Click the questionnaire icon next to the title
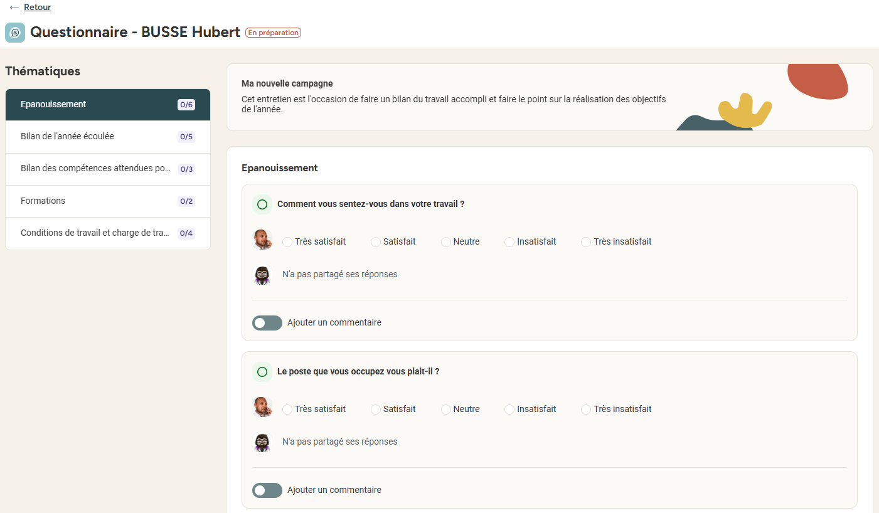Image resolution: width=879 pixels, height=513 pixels. pyautogui.click(x=15, y=33)
